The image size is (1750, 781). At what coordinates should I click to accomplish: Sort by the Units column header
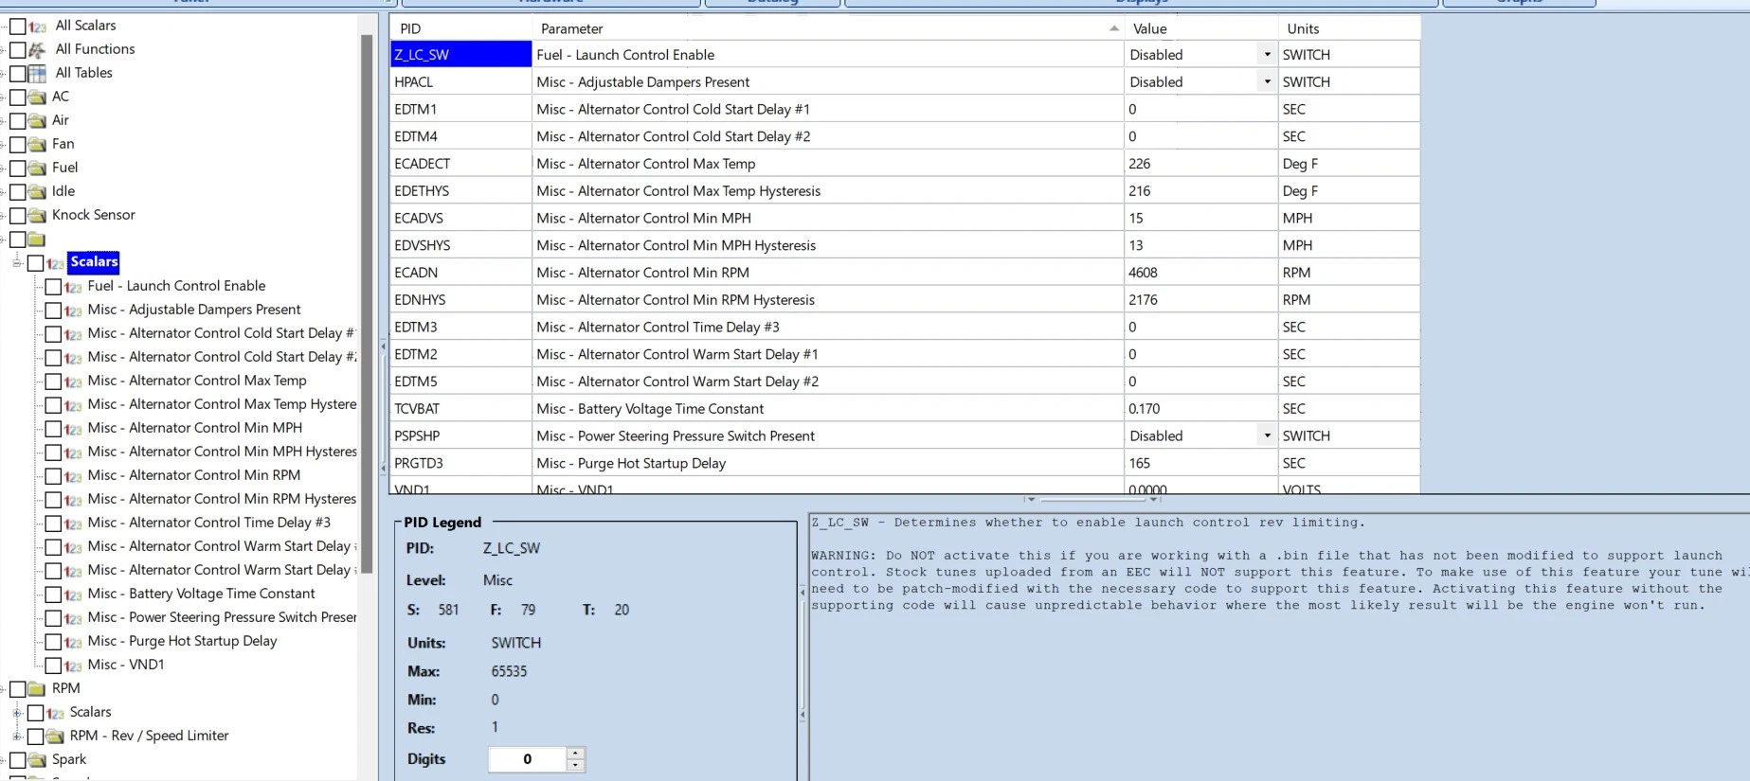coord(1349,28)
